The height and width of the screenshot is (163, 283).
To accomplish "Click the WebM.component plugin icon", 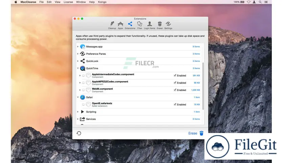I will coord(88,90).
